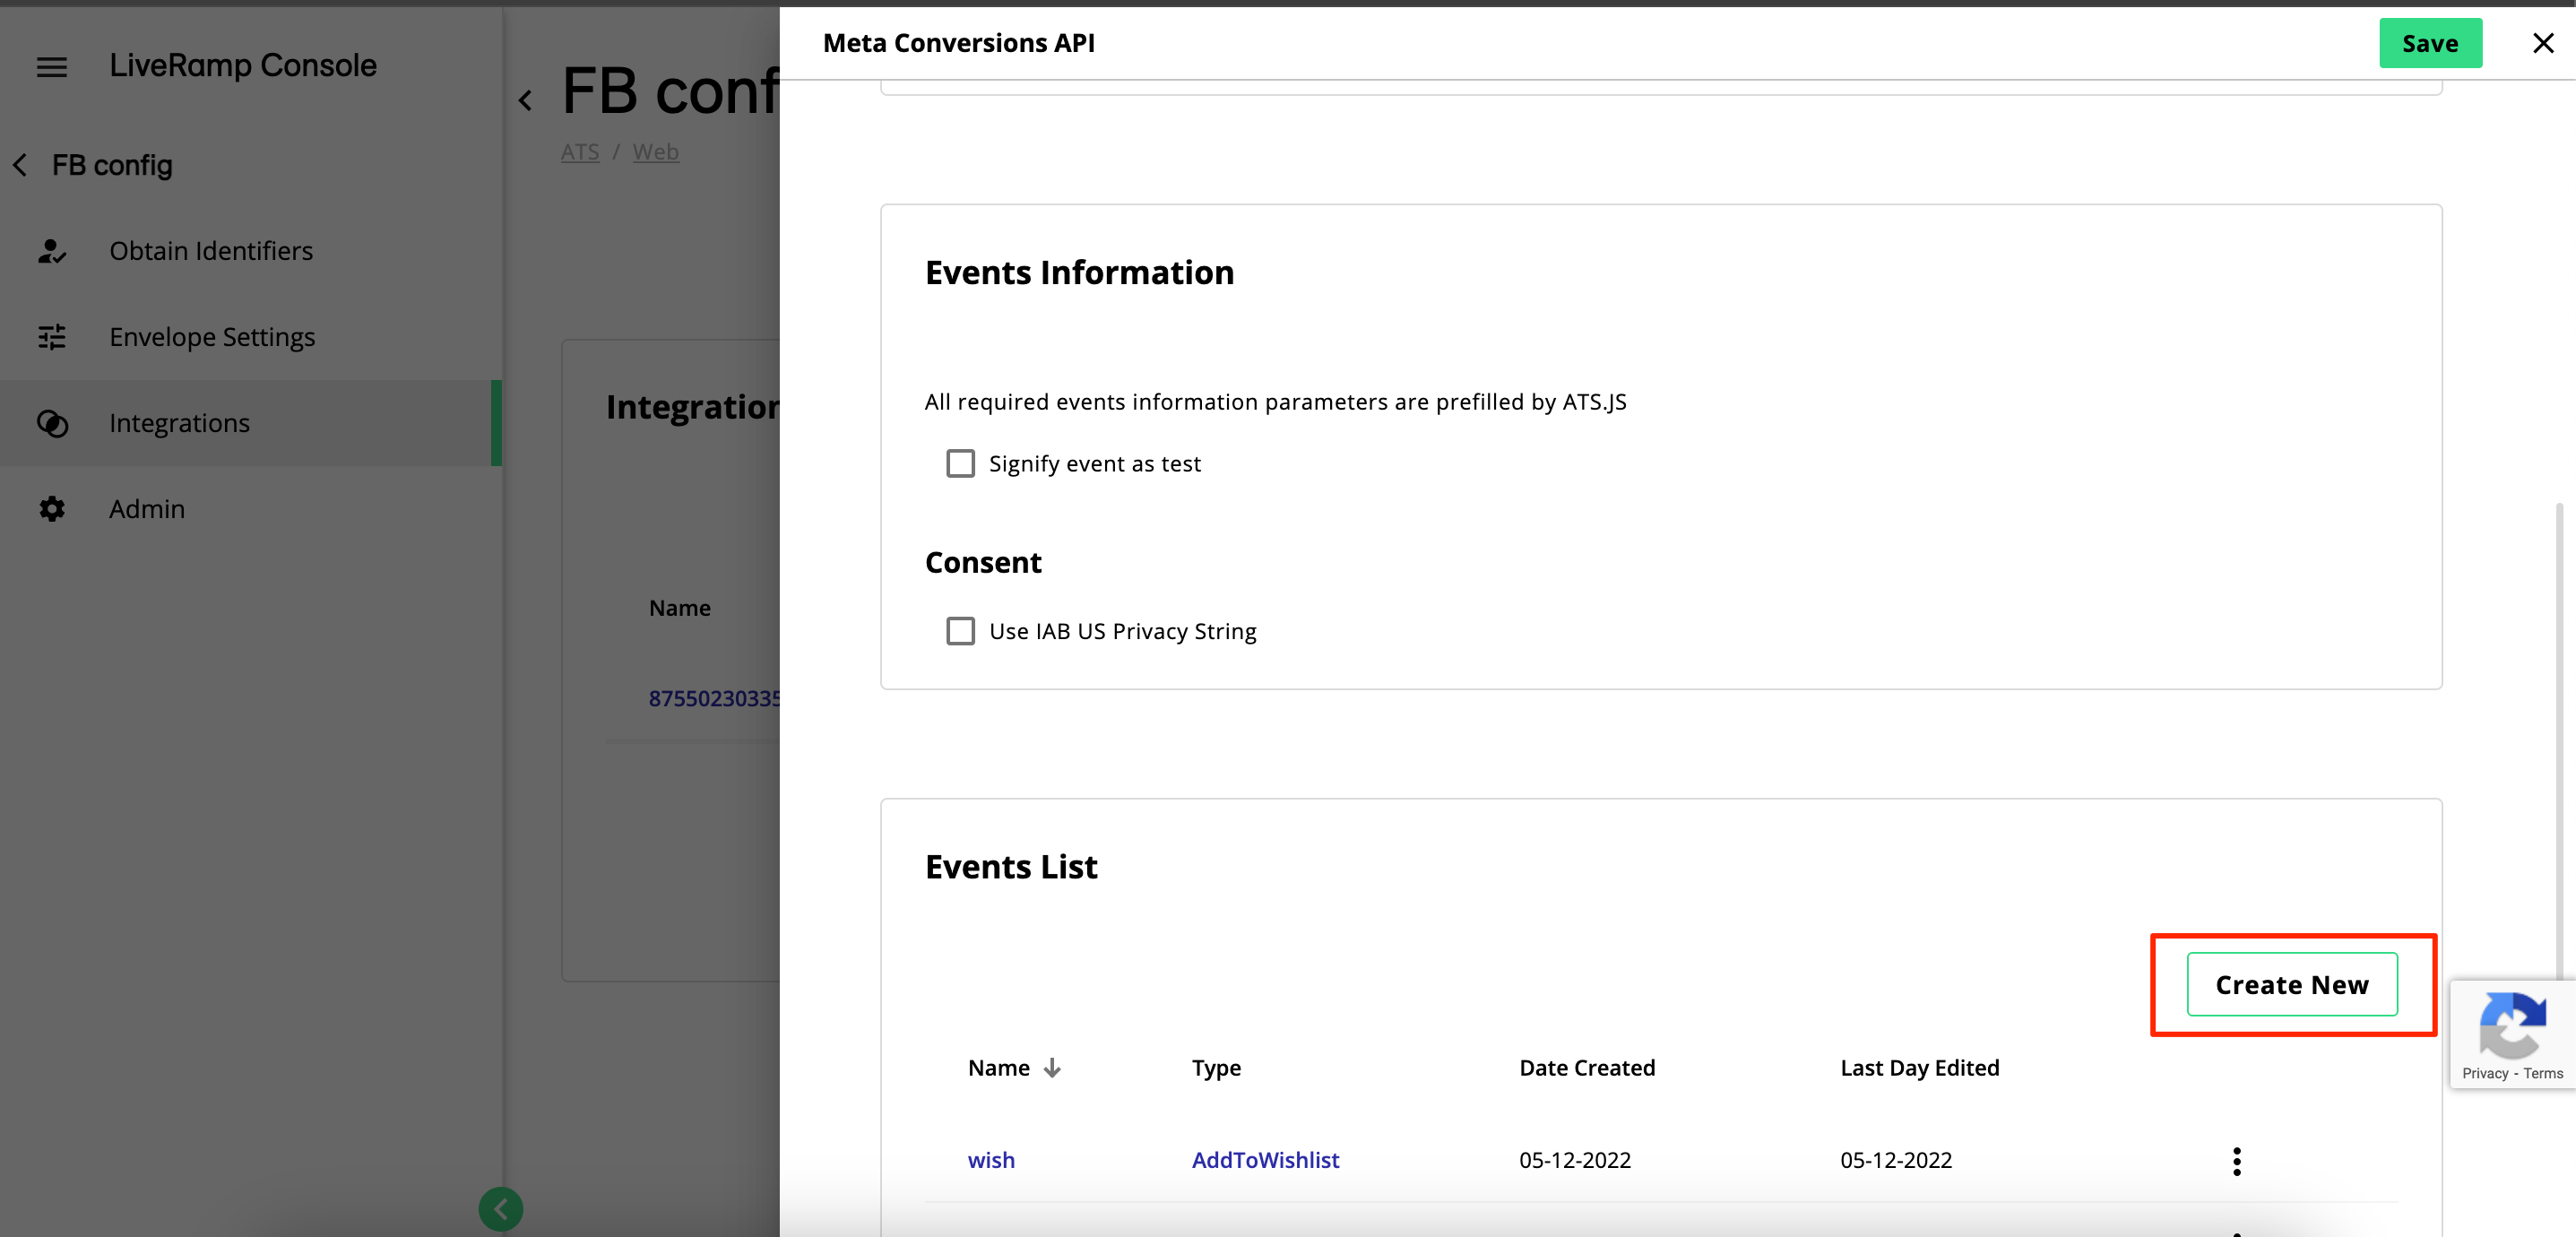Enable the Use IAB US Privacy String checkbox
Viewport: 2576px width, 1237px height.
coord(958,629)
